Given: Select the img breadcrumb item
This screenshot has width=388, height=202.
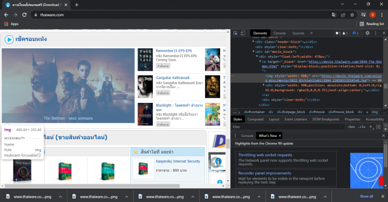Looking at the screenshot, I should 375,112.
